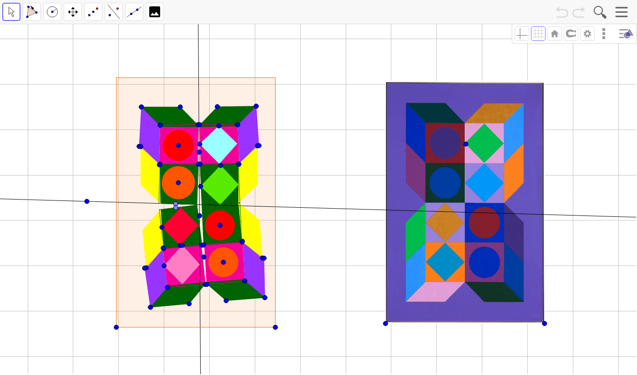Select the Insert image tool

pos(155,12)
